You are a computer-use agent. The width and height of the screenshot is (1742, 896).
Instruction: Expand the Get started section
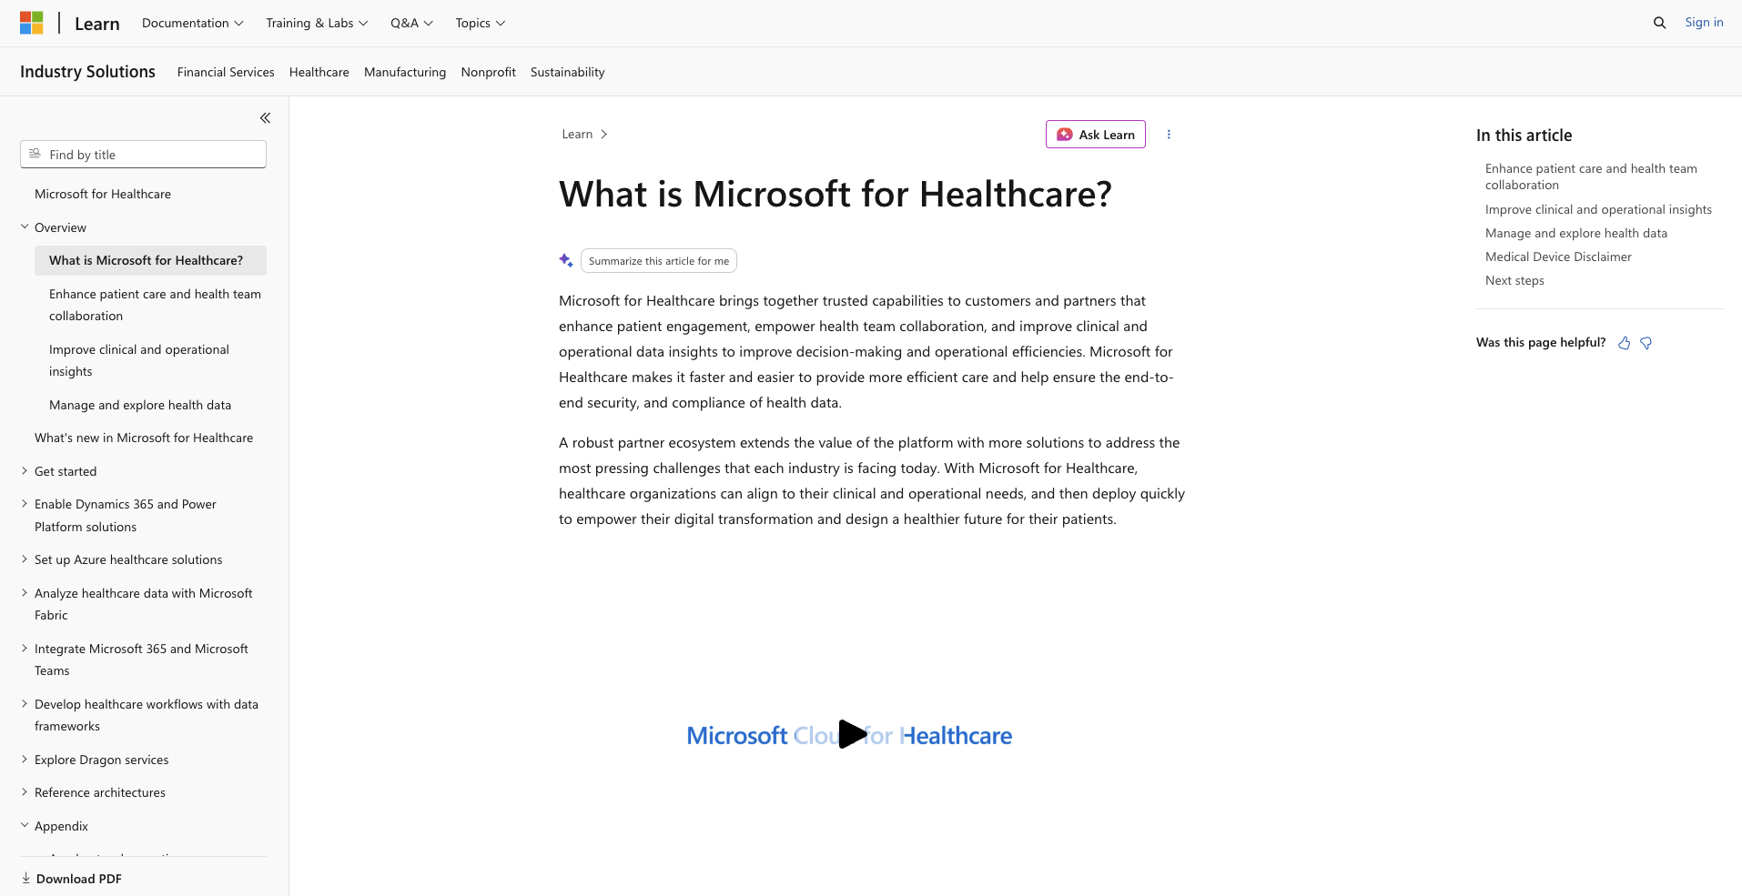click(25, 471)
